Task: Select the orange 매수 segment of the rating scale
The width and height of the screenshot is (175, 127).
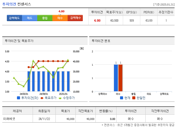Action: coord(60,18)
